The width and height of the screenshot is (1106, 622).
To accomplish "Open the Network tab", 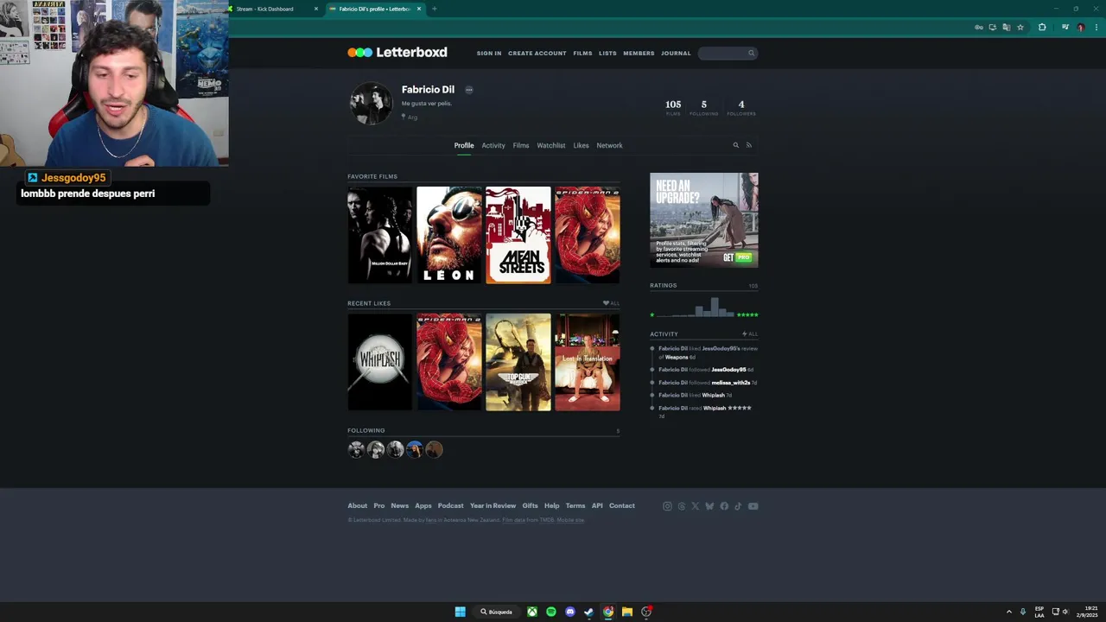I will [x=609, y=145].
